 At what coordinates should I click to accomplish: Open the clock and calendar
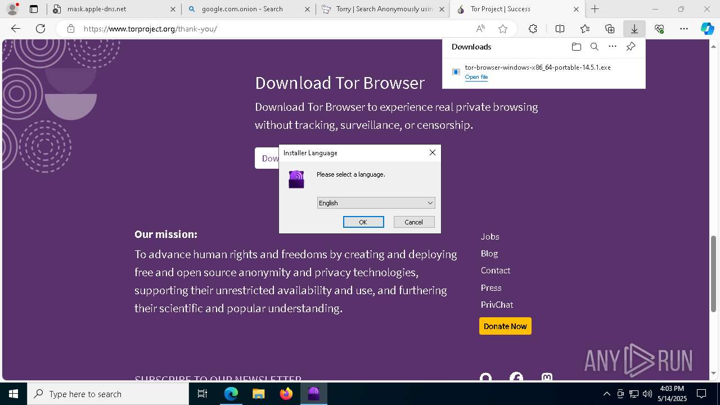[672, 394]
